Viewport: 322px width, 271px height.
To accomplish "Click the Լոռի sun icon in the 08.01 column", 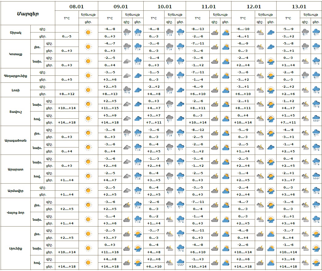I will 88,90.
